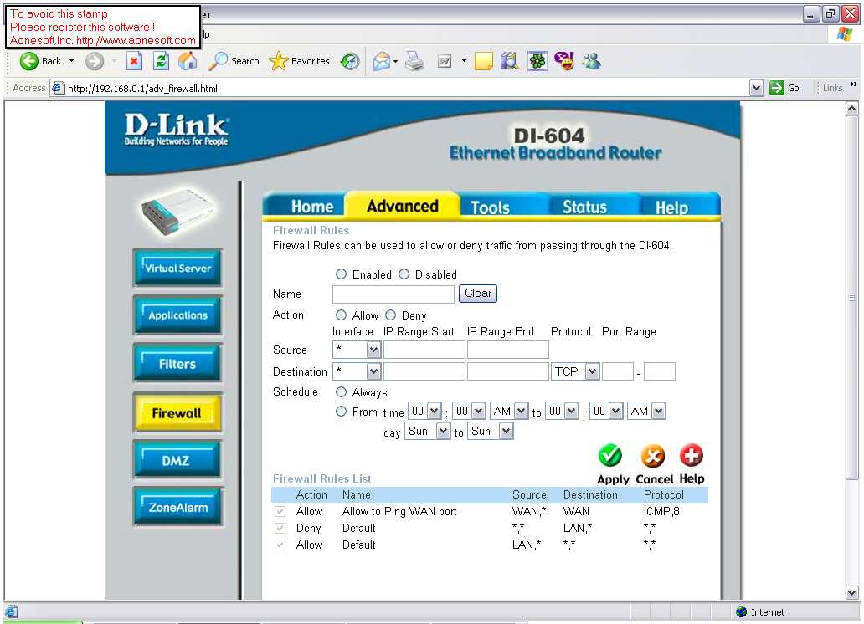Image resolution: width=864 pixels, height=624 pixels.
Task: Click the Research books toolbar icon
Action: pos(510,61)
